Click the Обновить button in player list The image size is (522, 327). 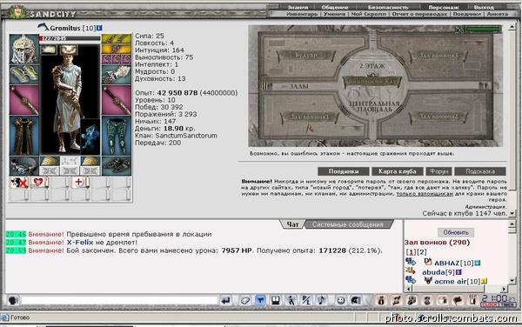coord(455,232)
